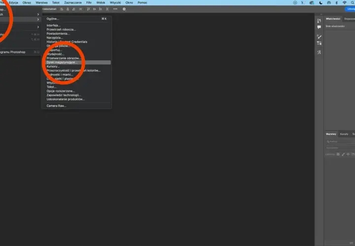Open the Comments panel speech bubble icon
The image size is (355, 246).
tap(319, 27)
